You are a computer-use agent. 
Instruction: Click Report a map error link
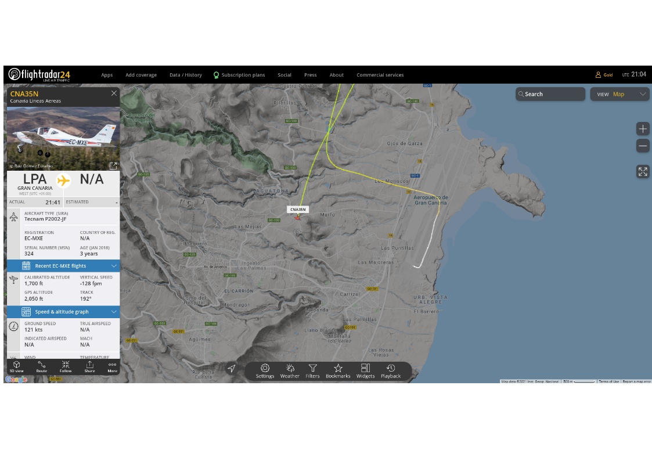point(636,381)
